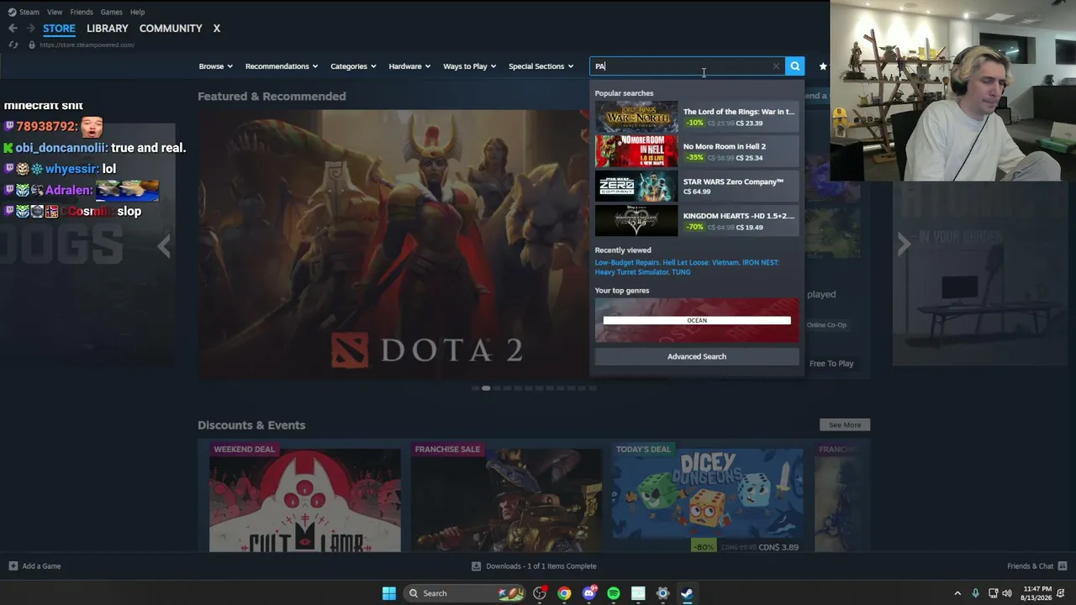Expand the Recommendations dropdown
The width and height of the screenshot is (1076, 605).
coord(282,66)
